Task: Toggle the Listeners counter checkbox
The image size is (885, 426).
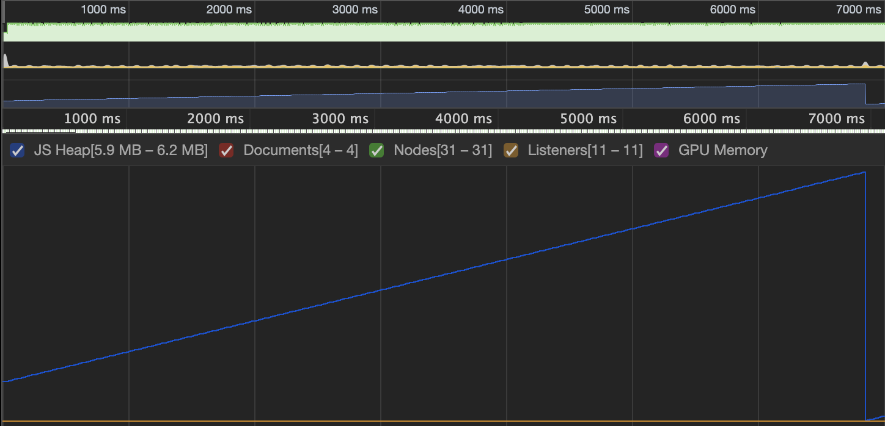Action: point(510,150)
